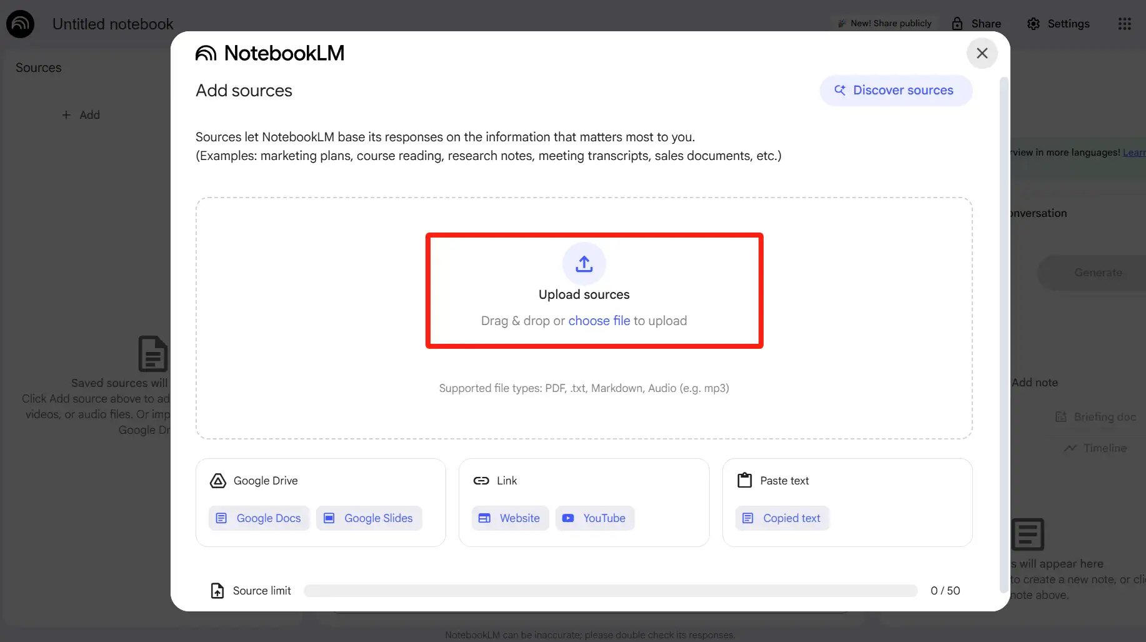Click the upload arrow icon
The height and width of the screenshot is (642, 1146).
(x=584, y=264)
